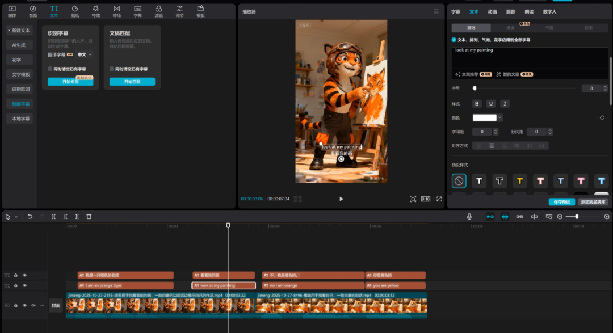613x333 pixels.
Task: Mute the main video track speaker icon
Action: [x=33, y=305]
